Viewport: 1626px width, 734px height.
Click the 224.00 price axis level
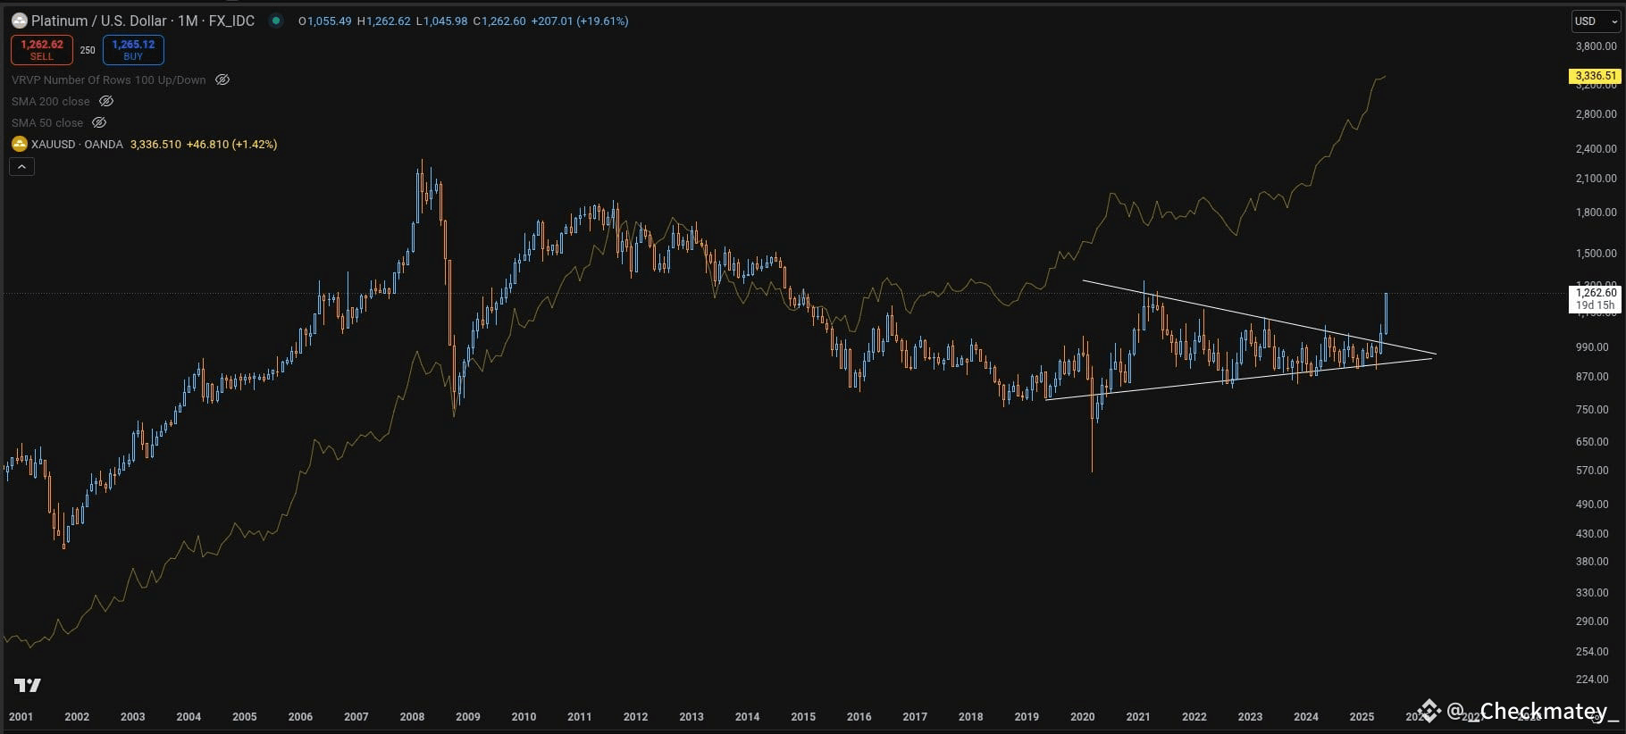click(1592, 680)
